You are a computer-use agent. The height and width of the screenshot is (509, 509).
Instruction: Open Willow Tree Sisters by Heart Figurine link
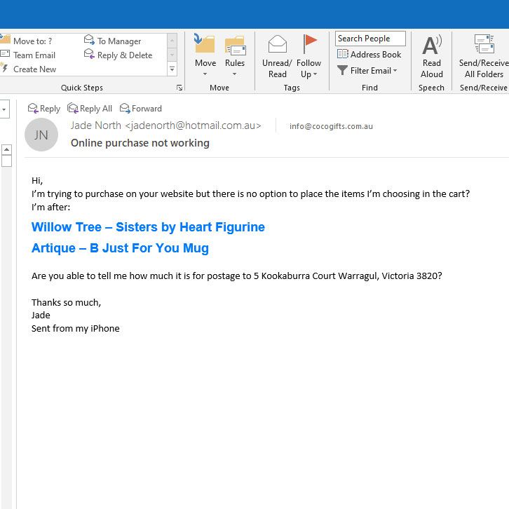tap(148, 227)
